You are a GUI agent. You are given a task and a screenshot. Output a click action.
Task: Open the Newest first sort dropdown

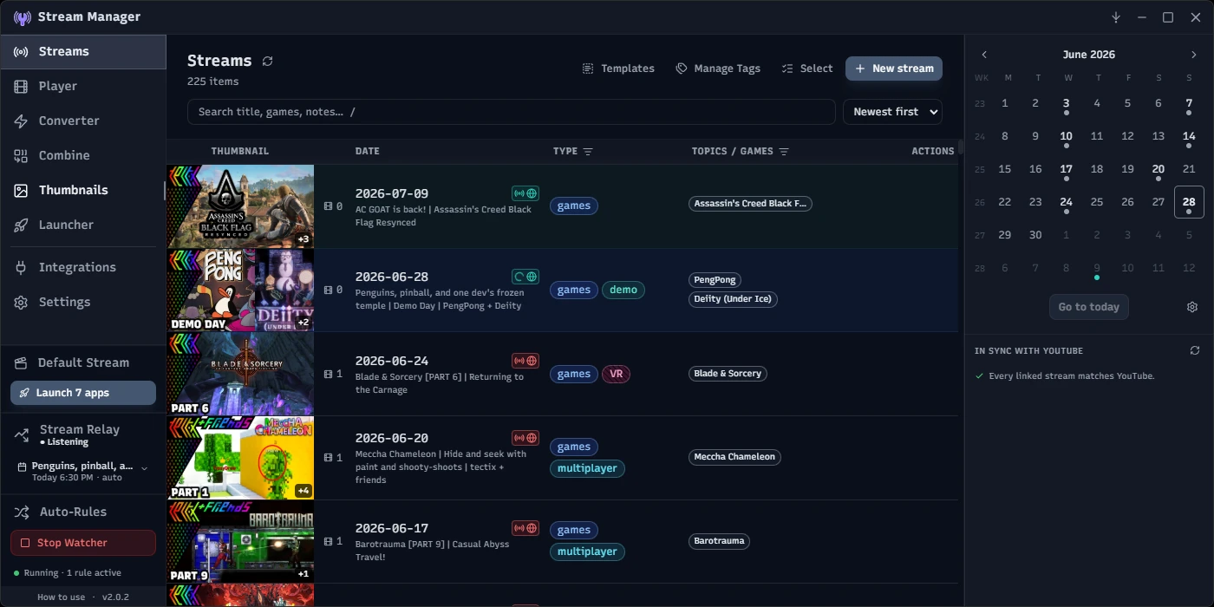(892, 112)
